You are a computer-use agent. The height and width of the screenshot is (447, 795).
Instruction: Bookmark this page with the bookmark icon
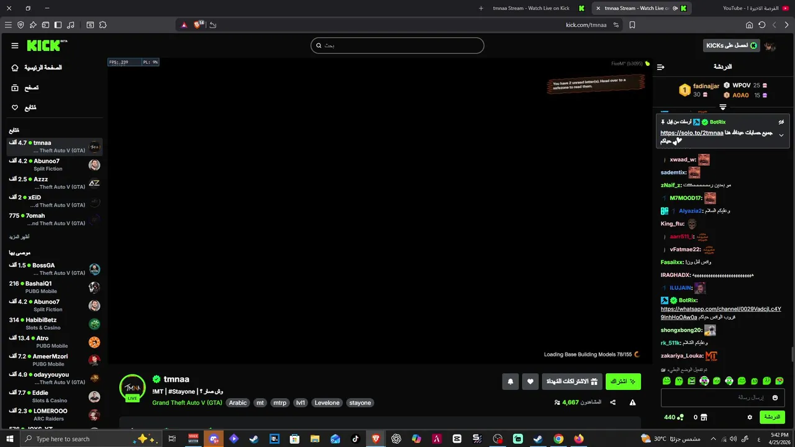[x=632, y=25]
